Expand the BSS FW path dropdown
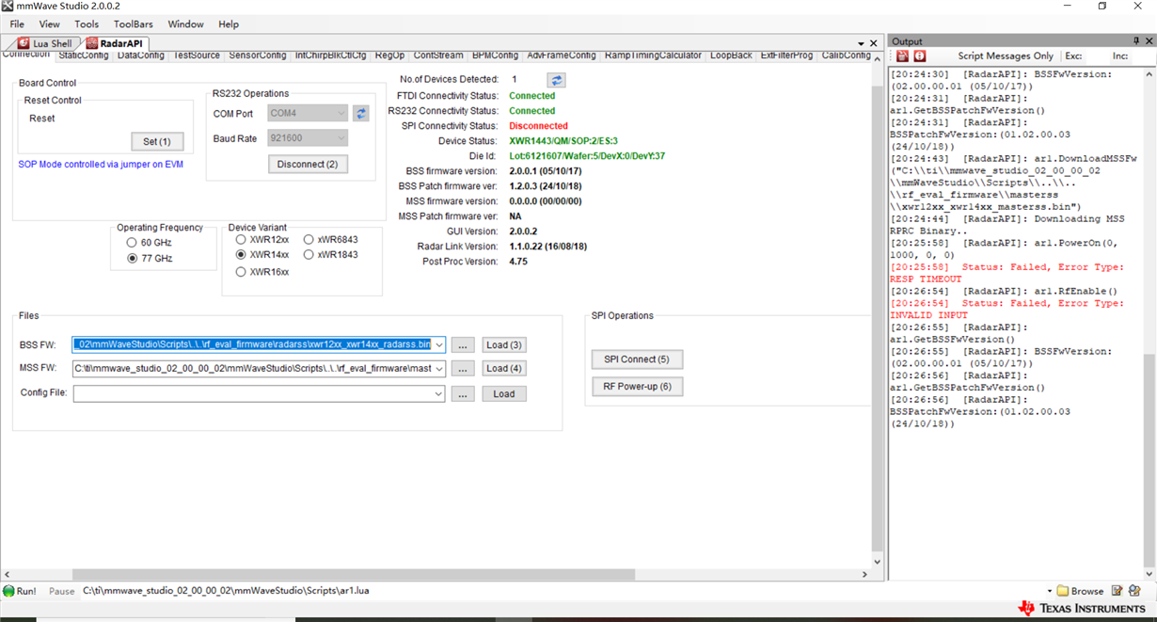 click(x=439, y=345)
